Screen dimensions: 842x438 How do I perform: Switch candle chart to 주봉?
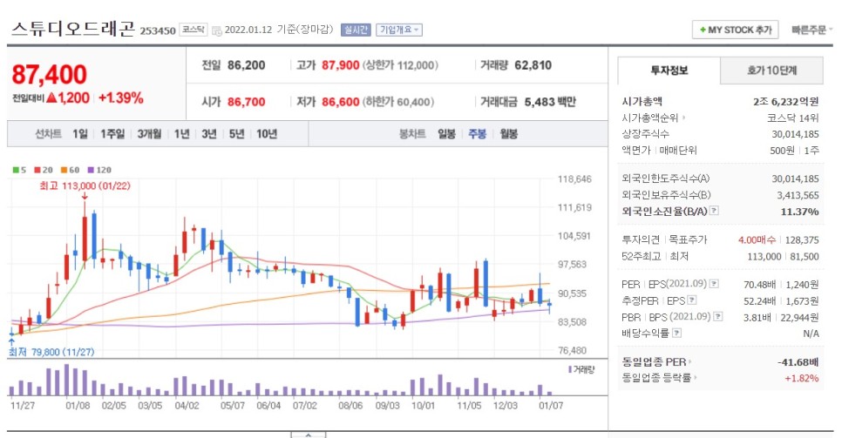(x=478, y=133)
